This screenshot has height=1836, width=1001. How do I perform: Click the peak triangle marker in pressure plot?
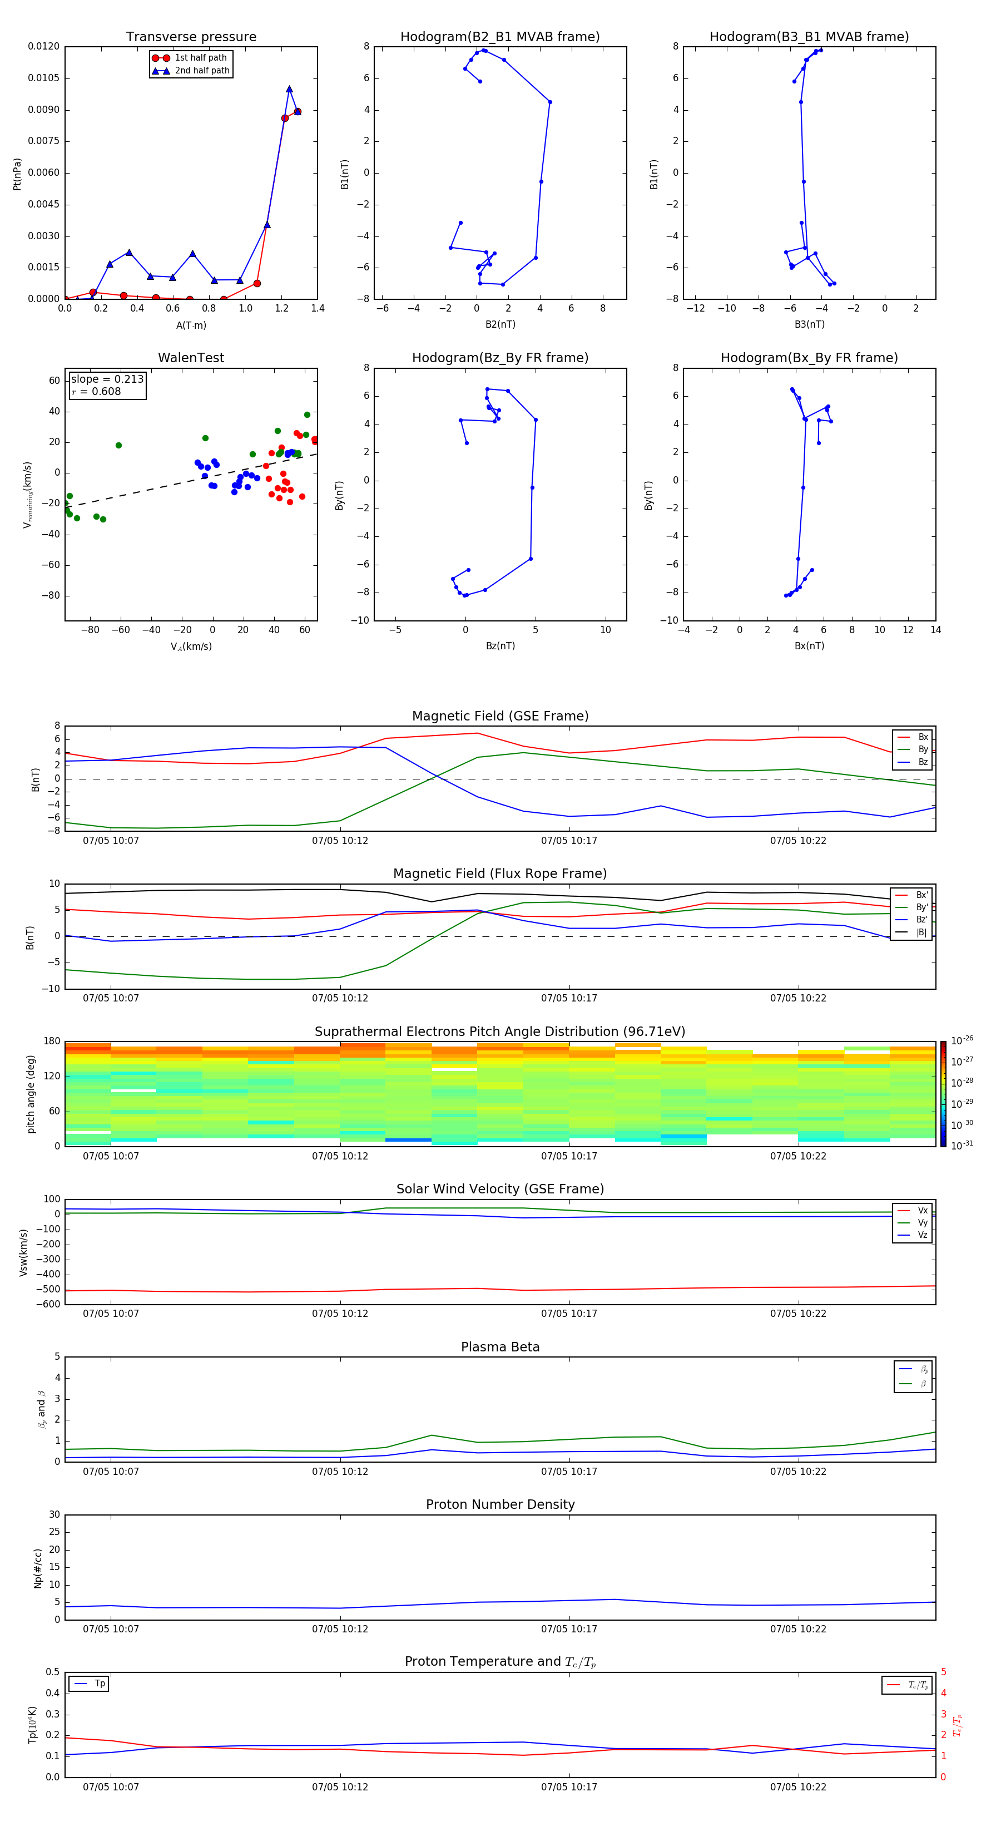pyautogui.click(x=289, y=89)
